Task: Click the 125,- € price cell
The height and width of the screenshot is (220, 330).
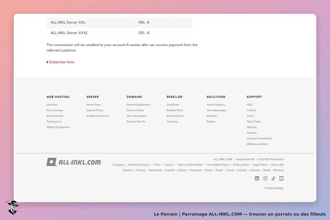Action: point(144,33)
